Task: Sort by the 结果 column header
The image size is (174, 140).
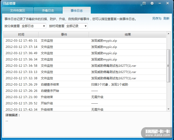Action: 128,35
